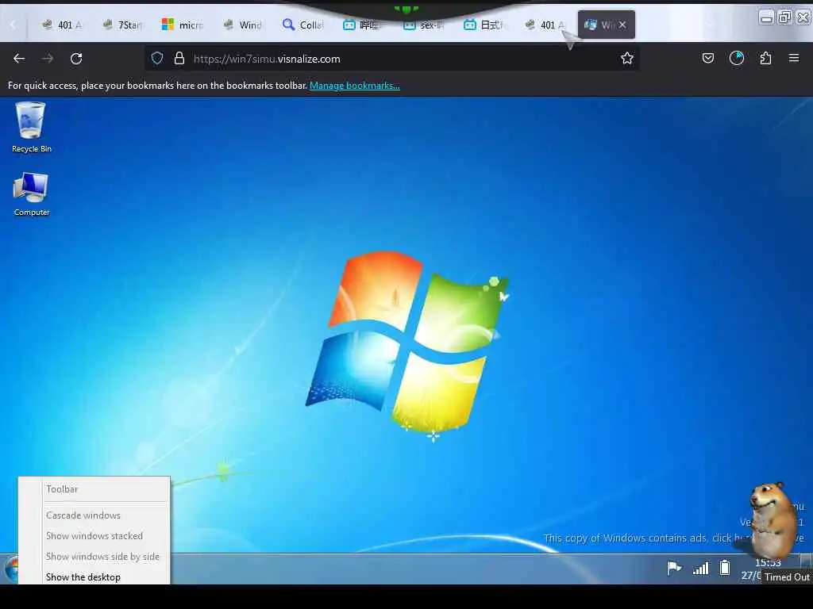Click the win7simu.visnalize.com address bar

(x=394, y=59)
